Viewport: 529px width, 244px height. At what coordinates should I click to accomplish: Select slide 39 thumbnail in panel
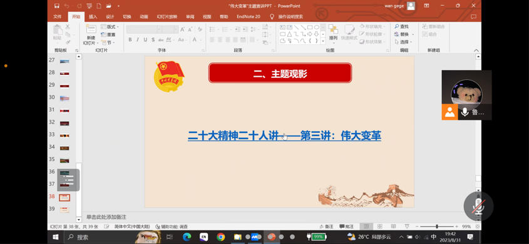(64, 210)
